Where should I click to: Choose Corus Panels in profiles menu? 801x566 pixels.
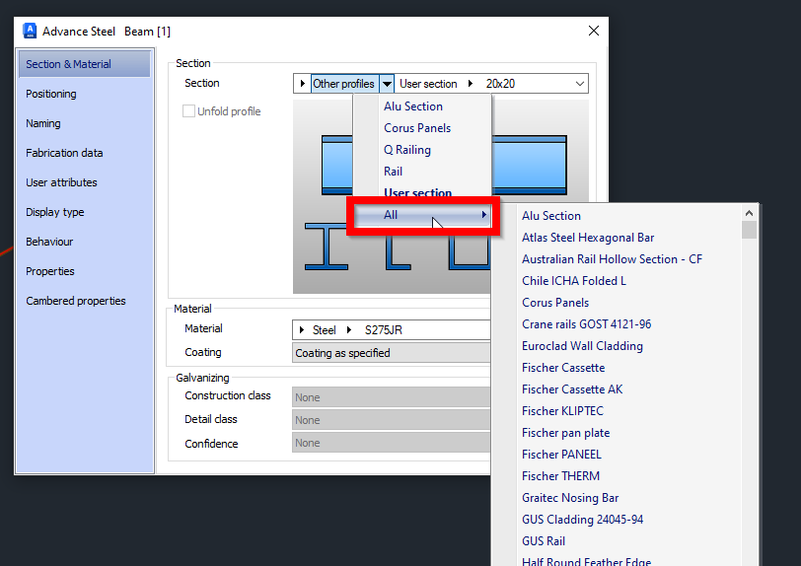pos(422,128)
